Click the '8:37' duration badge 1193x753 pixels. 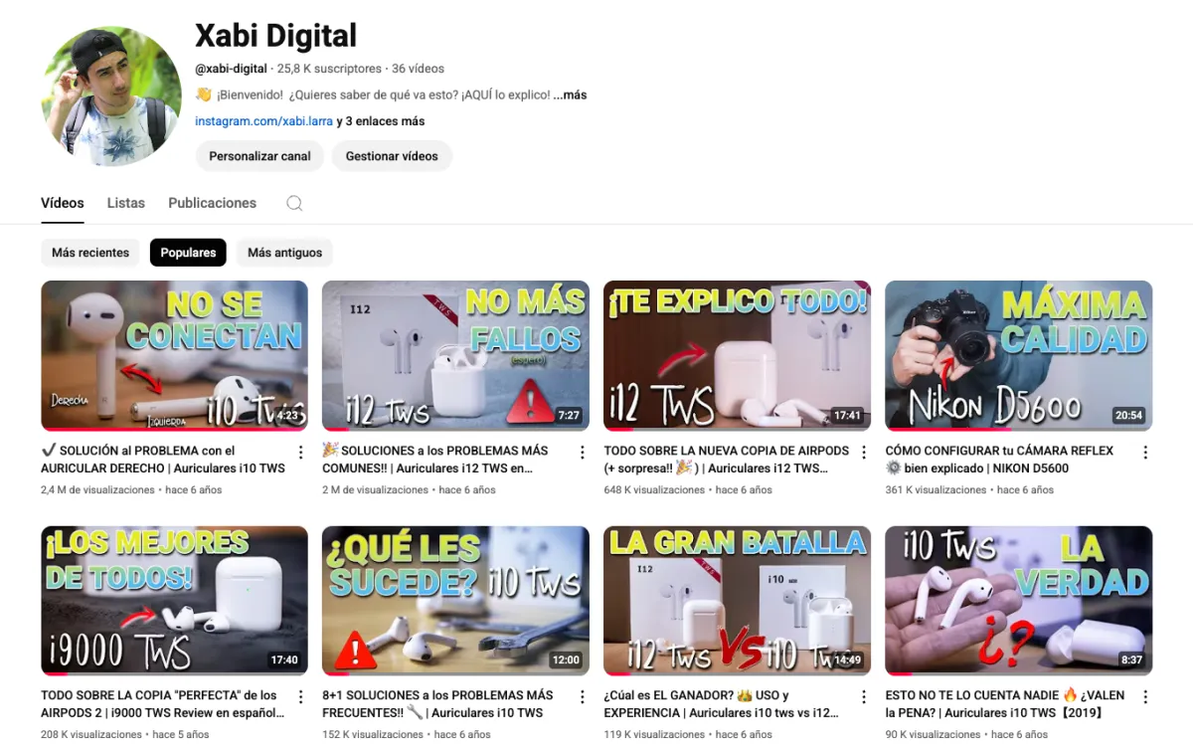point(1131,660)
